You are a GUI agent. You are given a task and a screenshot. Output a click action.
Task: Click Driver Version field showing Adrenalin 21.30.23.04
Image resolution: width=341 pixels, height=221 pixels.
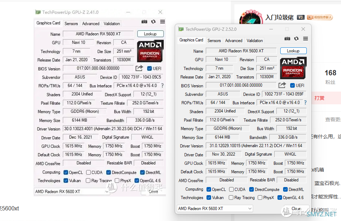coord(113,129)
